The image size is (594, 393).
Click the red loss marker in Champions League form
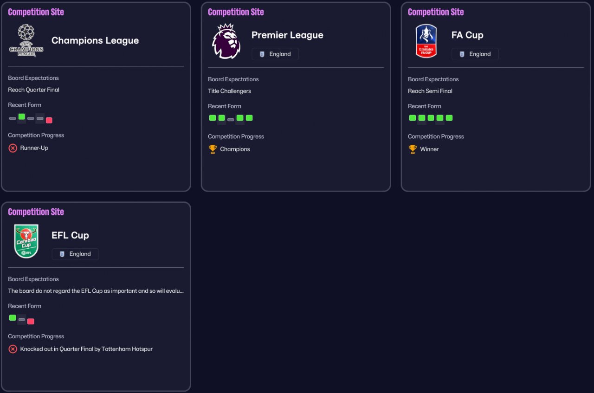(49, 120)
